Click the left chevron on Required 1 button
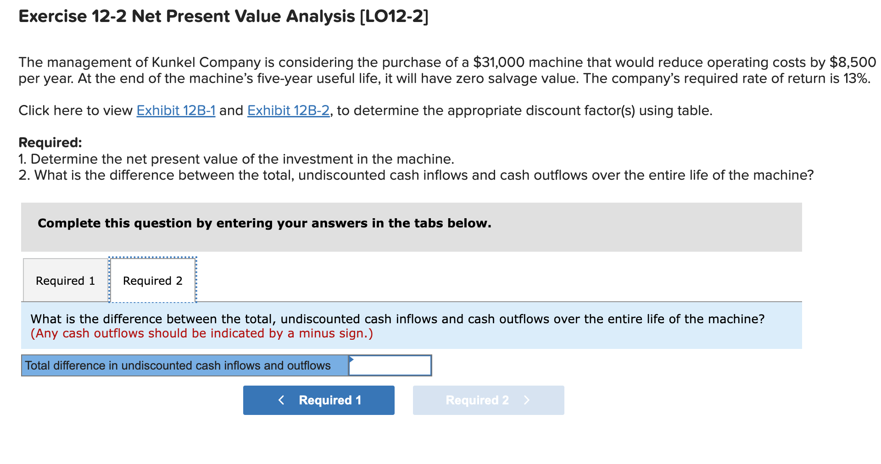Viewport: 881px width, 464px height. (x=282, y=400)
